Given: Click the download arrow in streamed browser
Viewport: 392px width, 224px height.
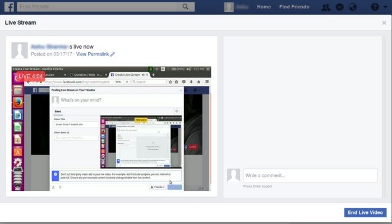Looking at the screenshot, I should (x=191, y=82).
